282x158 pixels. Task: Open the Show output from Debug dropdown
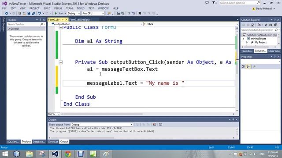click(102, 125)
